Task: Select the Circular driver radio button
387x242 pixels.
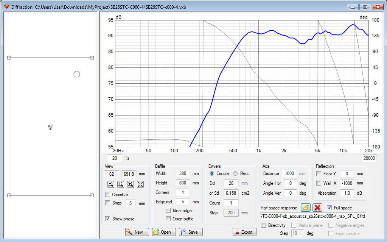Action: click(x=212, y=173)
